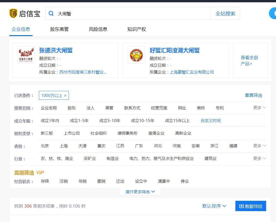Expand more 省份 options
Image resolution: width=276 pixels, height=222 pixels.
point(260,146)
